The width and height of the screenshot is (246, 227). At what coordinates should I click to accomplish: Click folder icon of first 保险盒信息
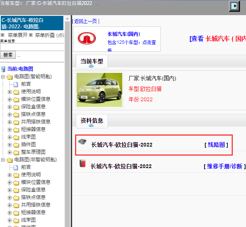[x=16, y=107]
